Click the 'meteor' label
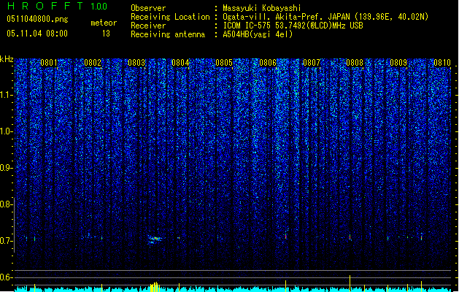 104,23
